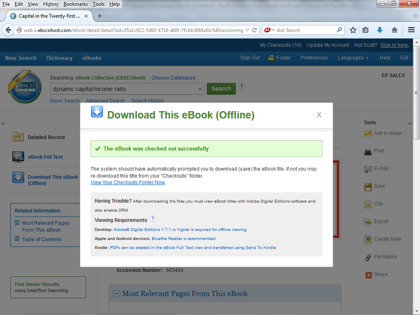The width and height of the screenshot is (420, 315).
Task: Click the Viewing Requirements help icon
Action: click(x=153, y=218)
